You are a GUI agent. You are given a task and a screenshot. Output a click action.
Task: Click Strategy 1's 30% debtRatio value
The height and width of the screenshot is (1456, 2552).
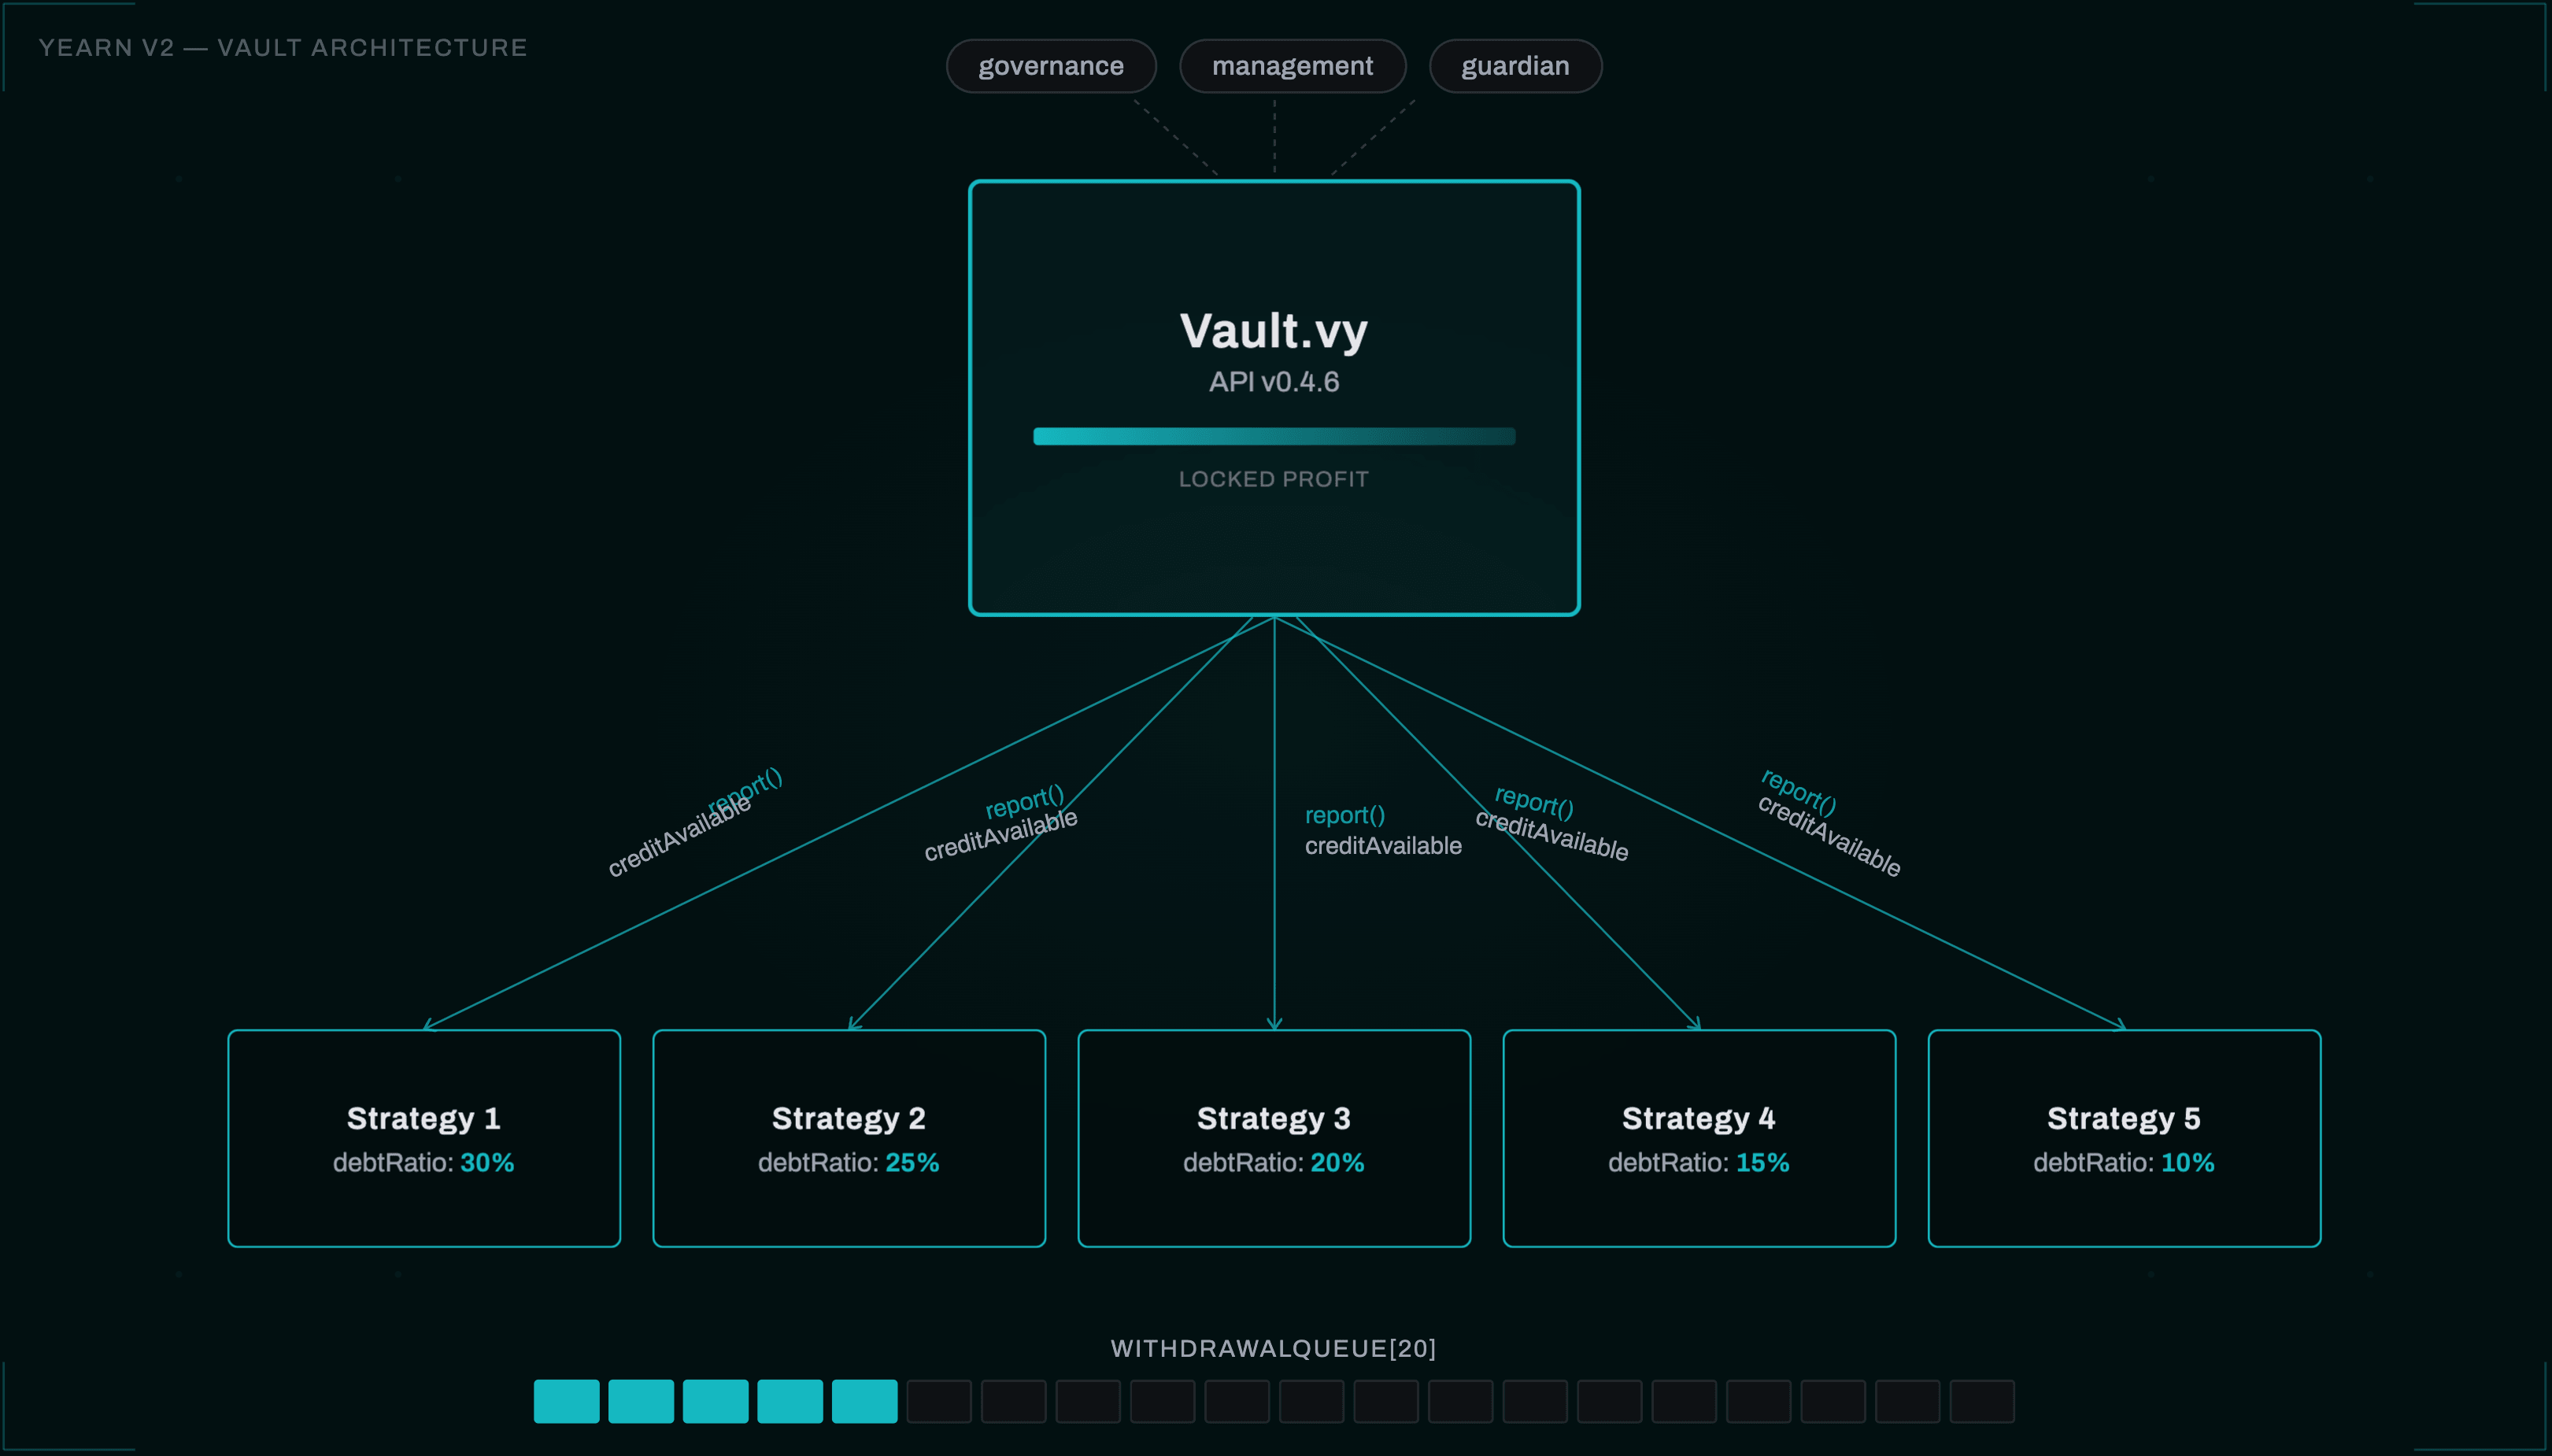487,1163
